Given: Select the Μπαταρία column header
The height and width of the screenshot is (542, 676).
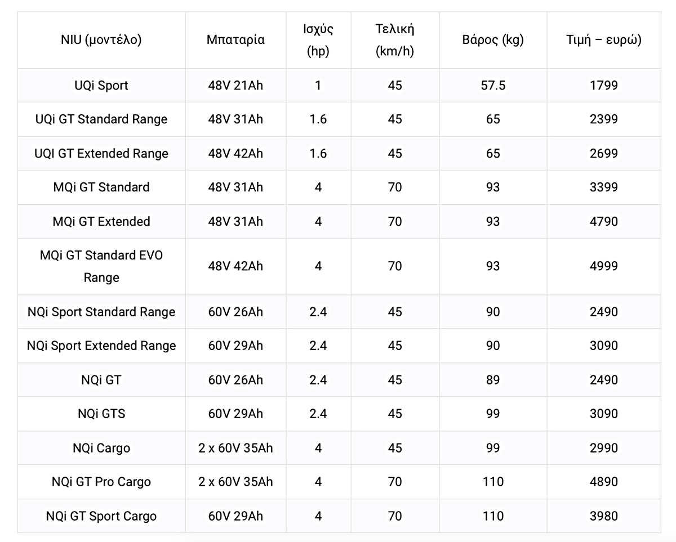Looking at the screenshot, I should [235, 40].
